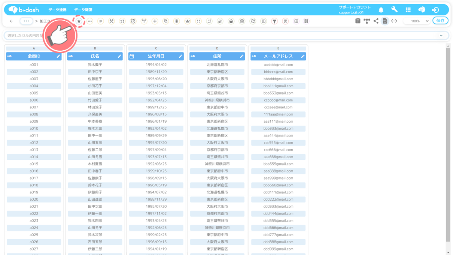Viewport: 453px width, 255px height.
Task: Open the notifications bell
Action: [x=381, y=10]
